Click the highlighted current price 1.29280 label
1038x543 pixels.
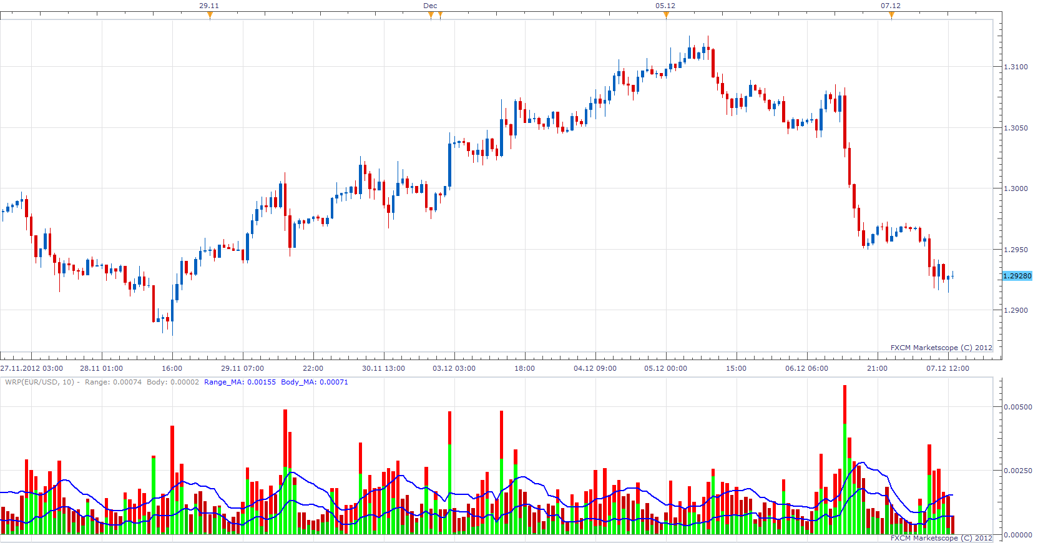pos(1017,276)
